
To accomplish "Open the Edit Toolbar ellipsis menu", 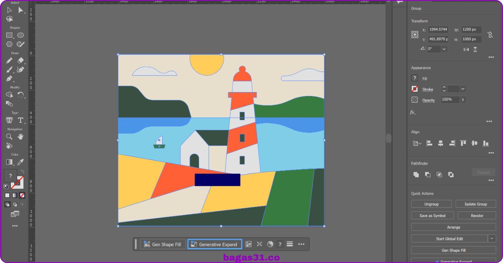I will pos(15,226).
